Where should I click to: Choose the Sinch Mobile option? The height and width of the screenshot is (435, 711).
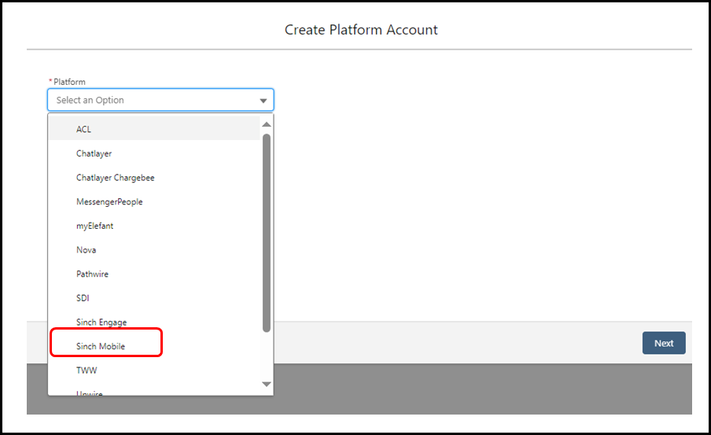tap(155, 346)
